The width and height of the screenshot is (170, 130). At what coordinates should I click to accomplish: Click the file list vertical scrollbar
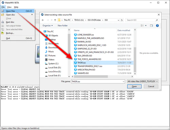(x=135, y=60)
